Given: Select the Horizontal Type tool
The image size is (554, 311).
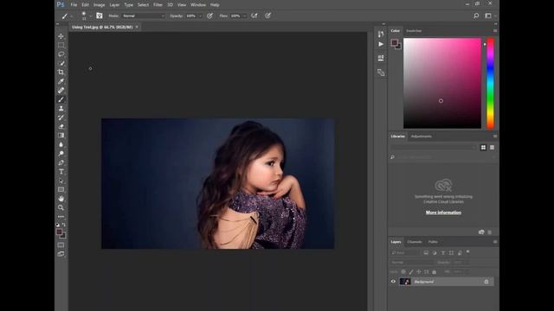Looking at the screenshot, I should (61, 172).
